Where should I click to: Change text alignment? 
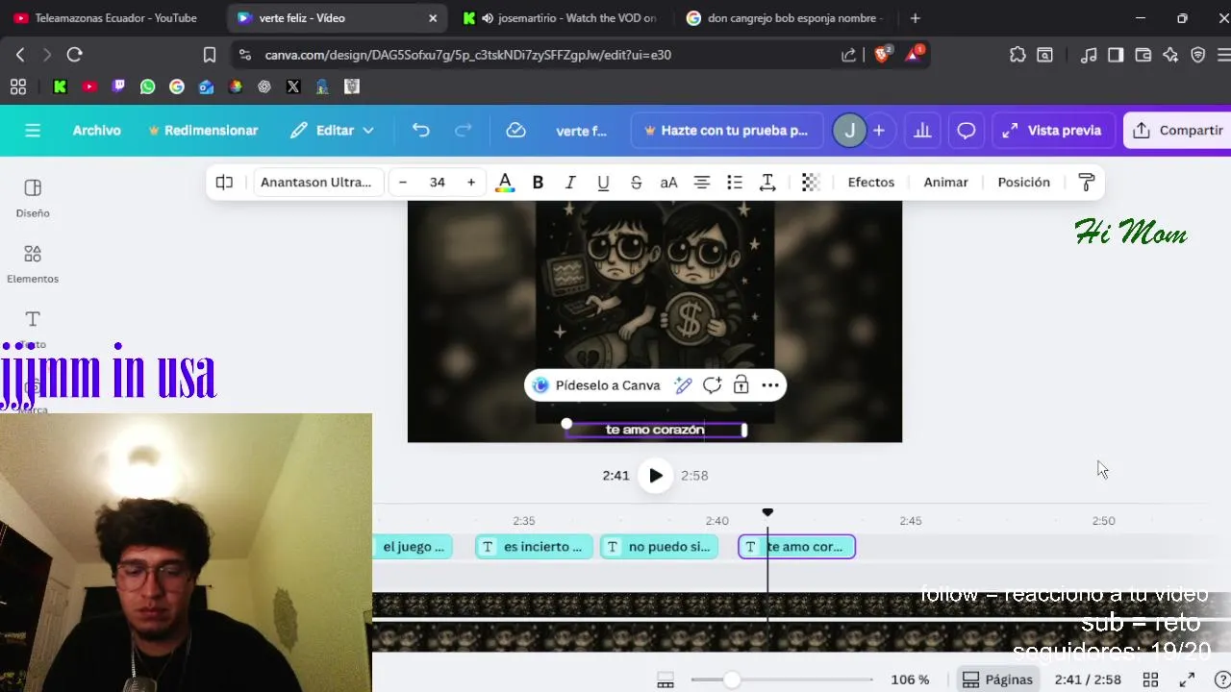click(x=702, y=182)
